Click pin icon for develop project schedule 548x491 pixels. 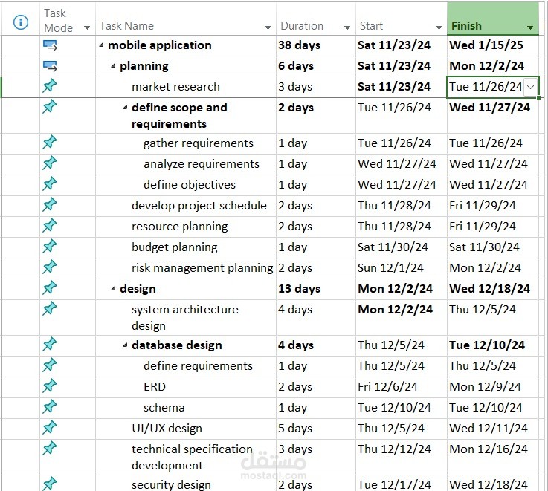[x=50, y=205]
